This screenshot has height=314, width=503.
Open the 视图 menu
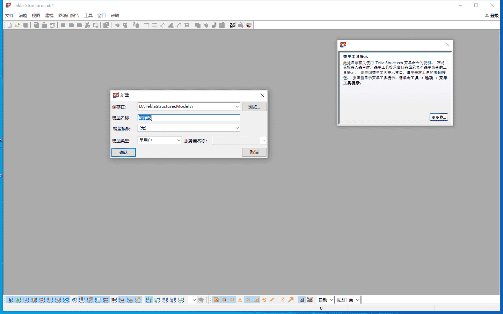(x=36, y=15)
